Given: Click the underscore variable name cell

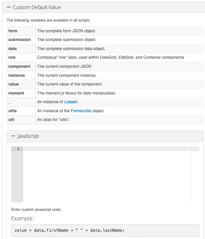Looking at the screenshot, I should click(10, 102).
